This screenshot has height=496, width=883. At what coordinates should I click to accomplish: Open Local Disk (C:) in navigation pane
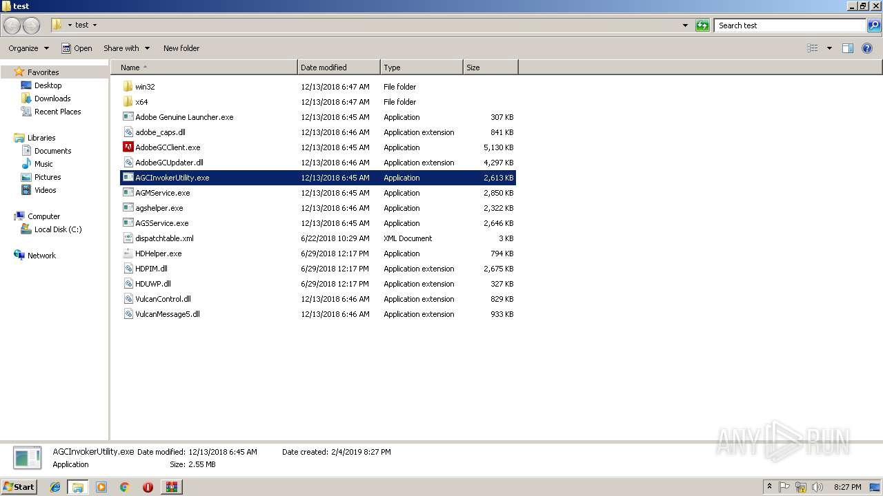58,229
